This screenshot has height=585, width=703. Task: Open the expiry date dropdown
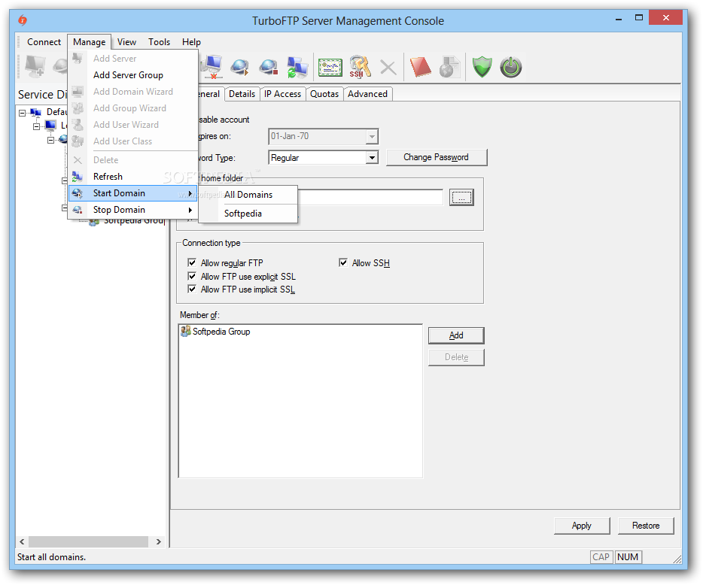pos(372,136)
